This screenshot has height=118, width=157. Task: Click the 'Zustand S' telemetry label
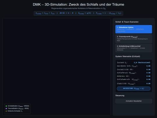click(x=122, y=63)
